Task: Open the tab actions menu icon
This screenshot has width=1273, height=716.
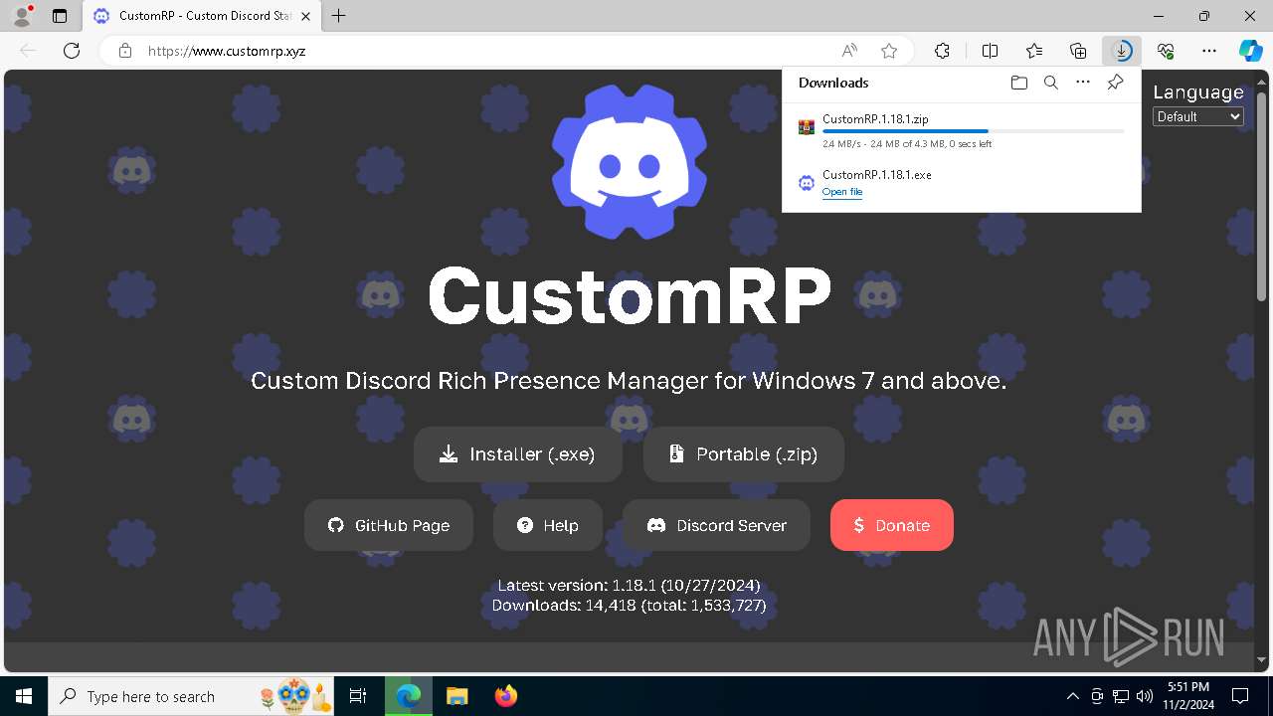Action: tap(60, 16)
